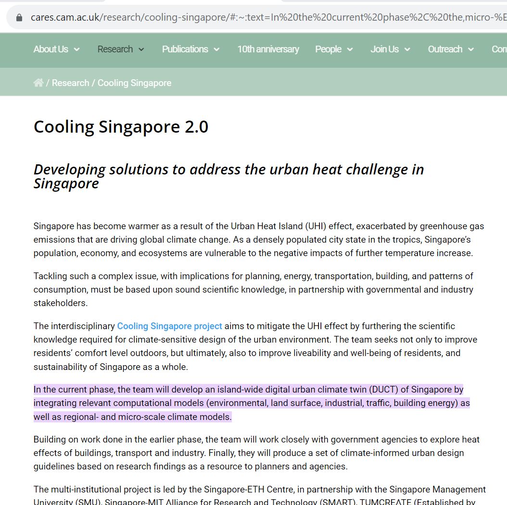Click the Cooling Singapore 2.0 heading
Viewport: 507px width, 505px height.
pos(121,126)
